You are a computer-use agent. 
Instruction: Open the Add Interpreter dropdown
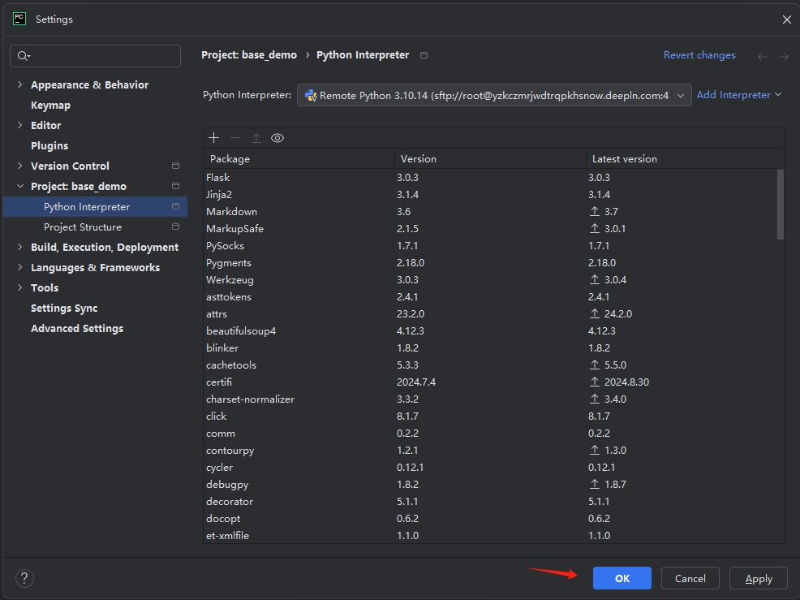[x=739, y=95]
